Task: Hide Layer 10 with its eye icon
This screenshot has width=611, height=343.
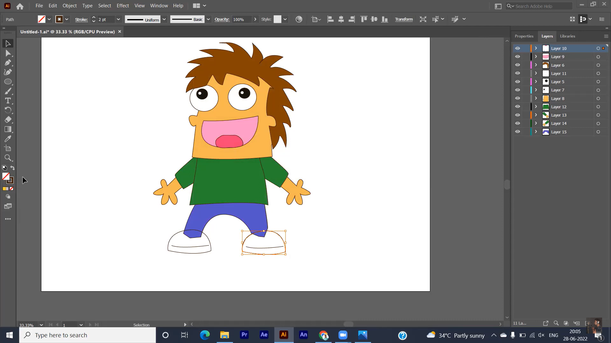Action: 518,48
